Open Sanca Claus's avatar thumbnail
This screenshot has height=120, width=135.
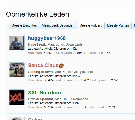[17, 70]
